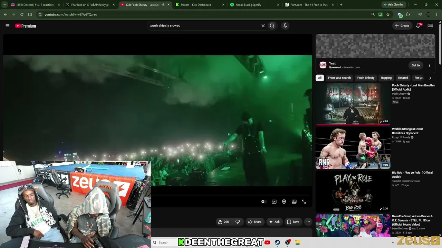Open the browser extensions puzzle menu
This screenshot has height=248, width=442.
(408, 14)
